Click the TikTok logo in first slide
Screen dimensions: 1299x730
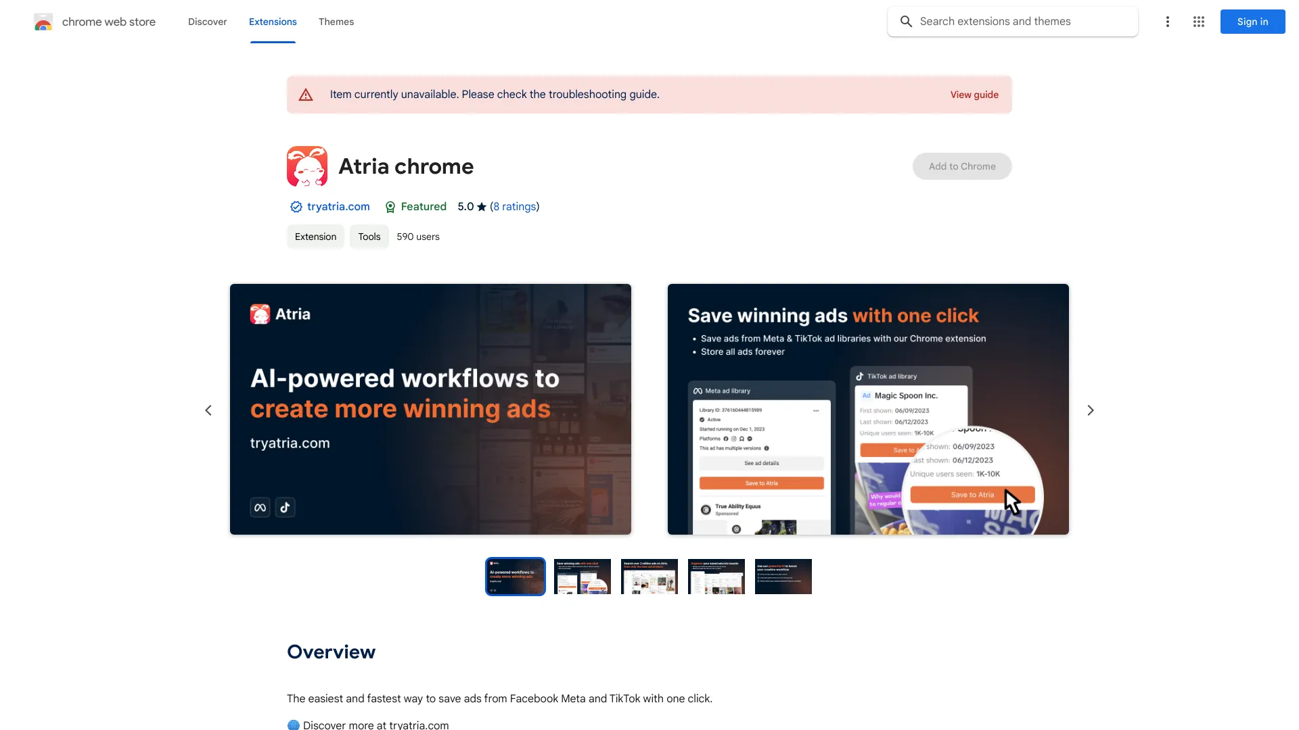[285, 508]
